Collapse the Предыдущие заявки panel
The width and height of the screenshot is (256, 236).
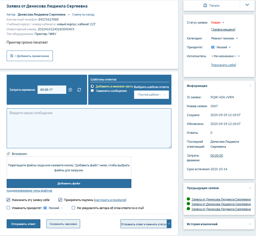tap(250, 188)
